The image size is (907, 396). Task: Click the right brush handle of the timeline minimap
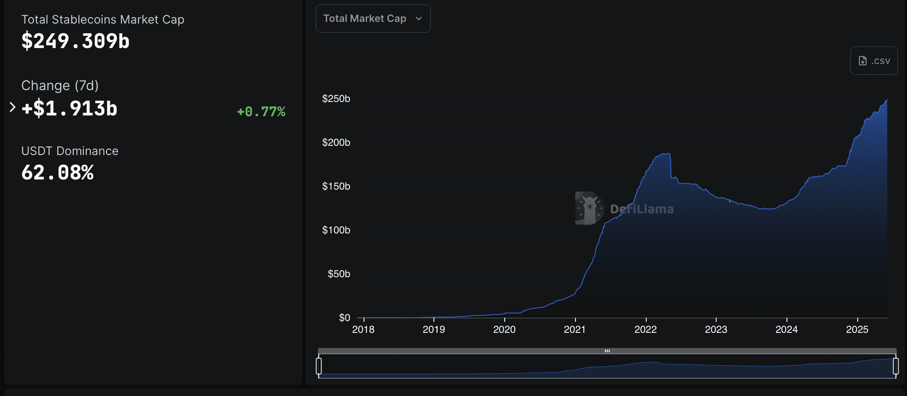click(895, 366)
